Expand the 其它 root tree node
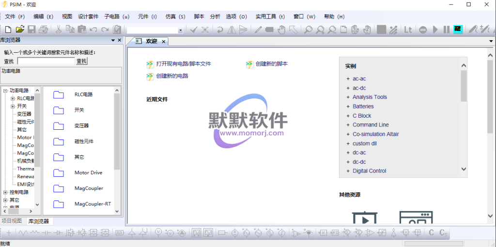Screen dimensions: 496x247 [5, 200]
